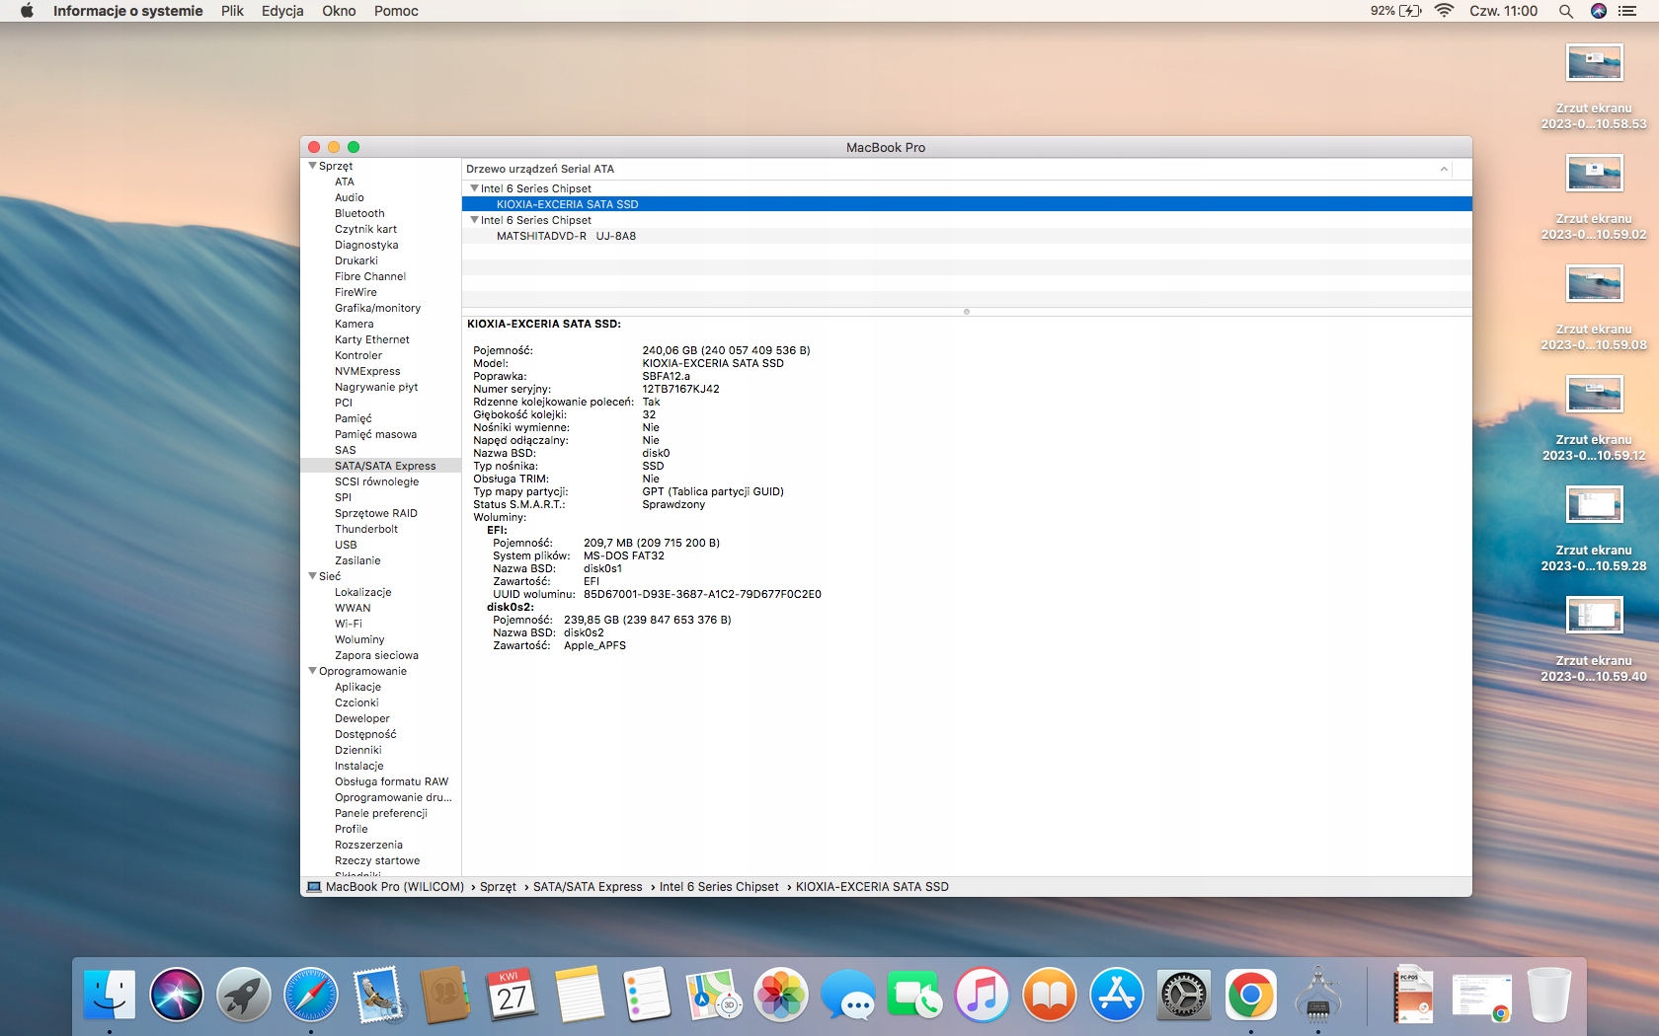Select the MATSHITADVD-R UJ-8A8 device row
This screenshot has width=1659, height=1036.
(566, 236)
